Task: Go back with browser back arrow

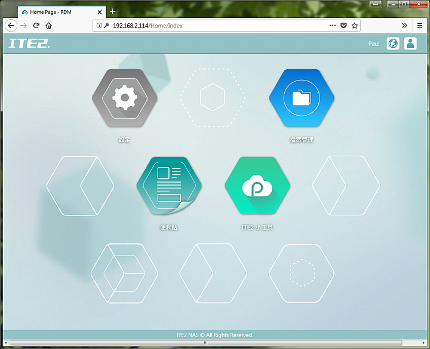Action: 11,26
